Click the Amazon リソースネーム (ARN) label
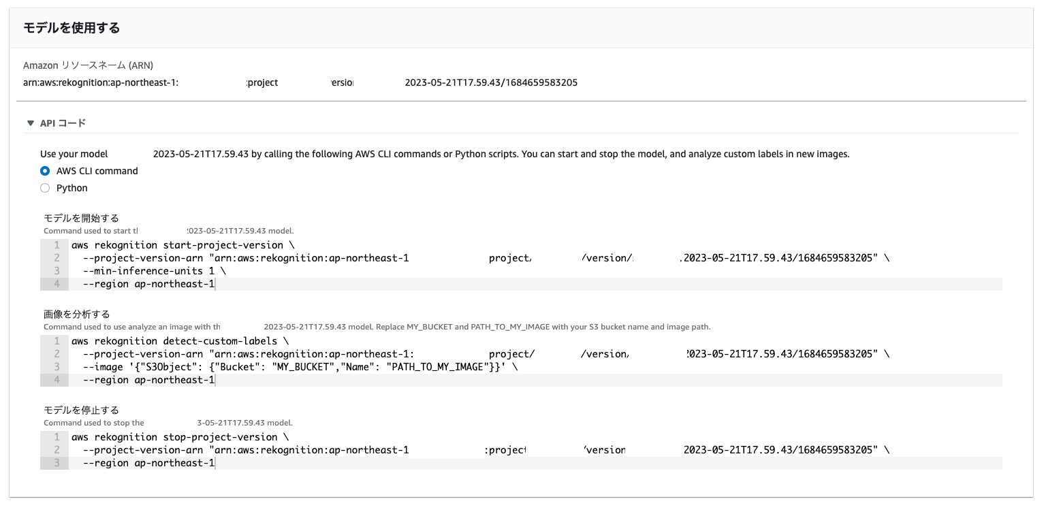Image resolution: width=1044 pixels, height=516 pixels. click(x=88, y=65)
